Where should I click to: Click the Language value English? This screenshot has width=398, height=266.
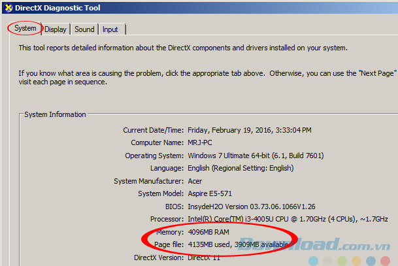tap(240, 168)
